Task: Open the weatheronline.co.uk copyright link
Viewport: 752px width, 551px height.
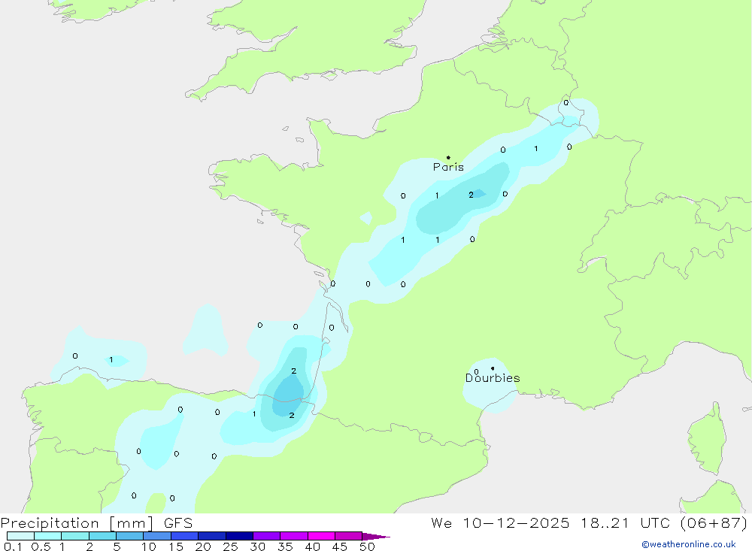Action: [689, 544]
